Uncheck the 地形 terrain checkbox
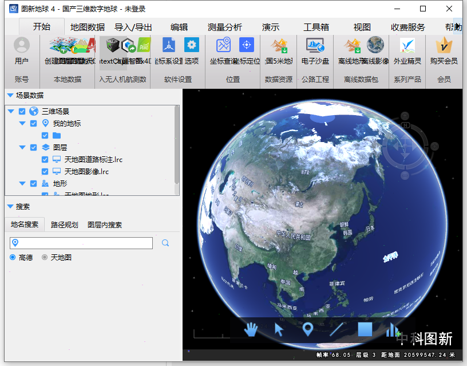This screenshot has height=366, width=467. click(x=34, y=184)
